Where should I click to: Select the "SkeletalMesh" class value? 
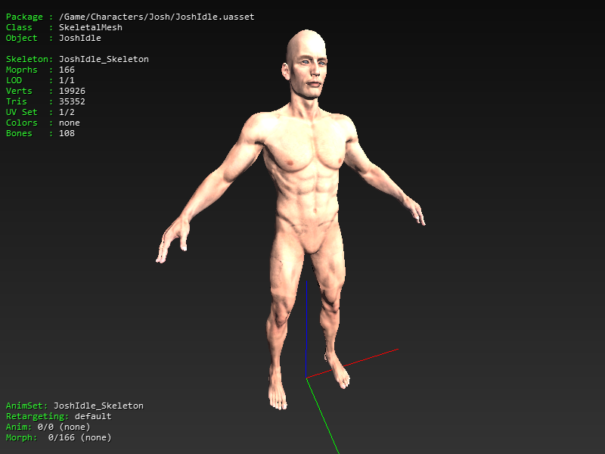pyautogui.click(x=91, y=27)
